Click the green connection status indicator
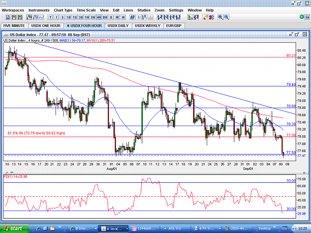The image size is (311, 233). (x=302, y=17)
